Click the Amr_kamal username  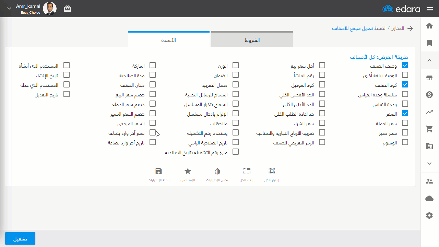click(28, 6)
